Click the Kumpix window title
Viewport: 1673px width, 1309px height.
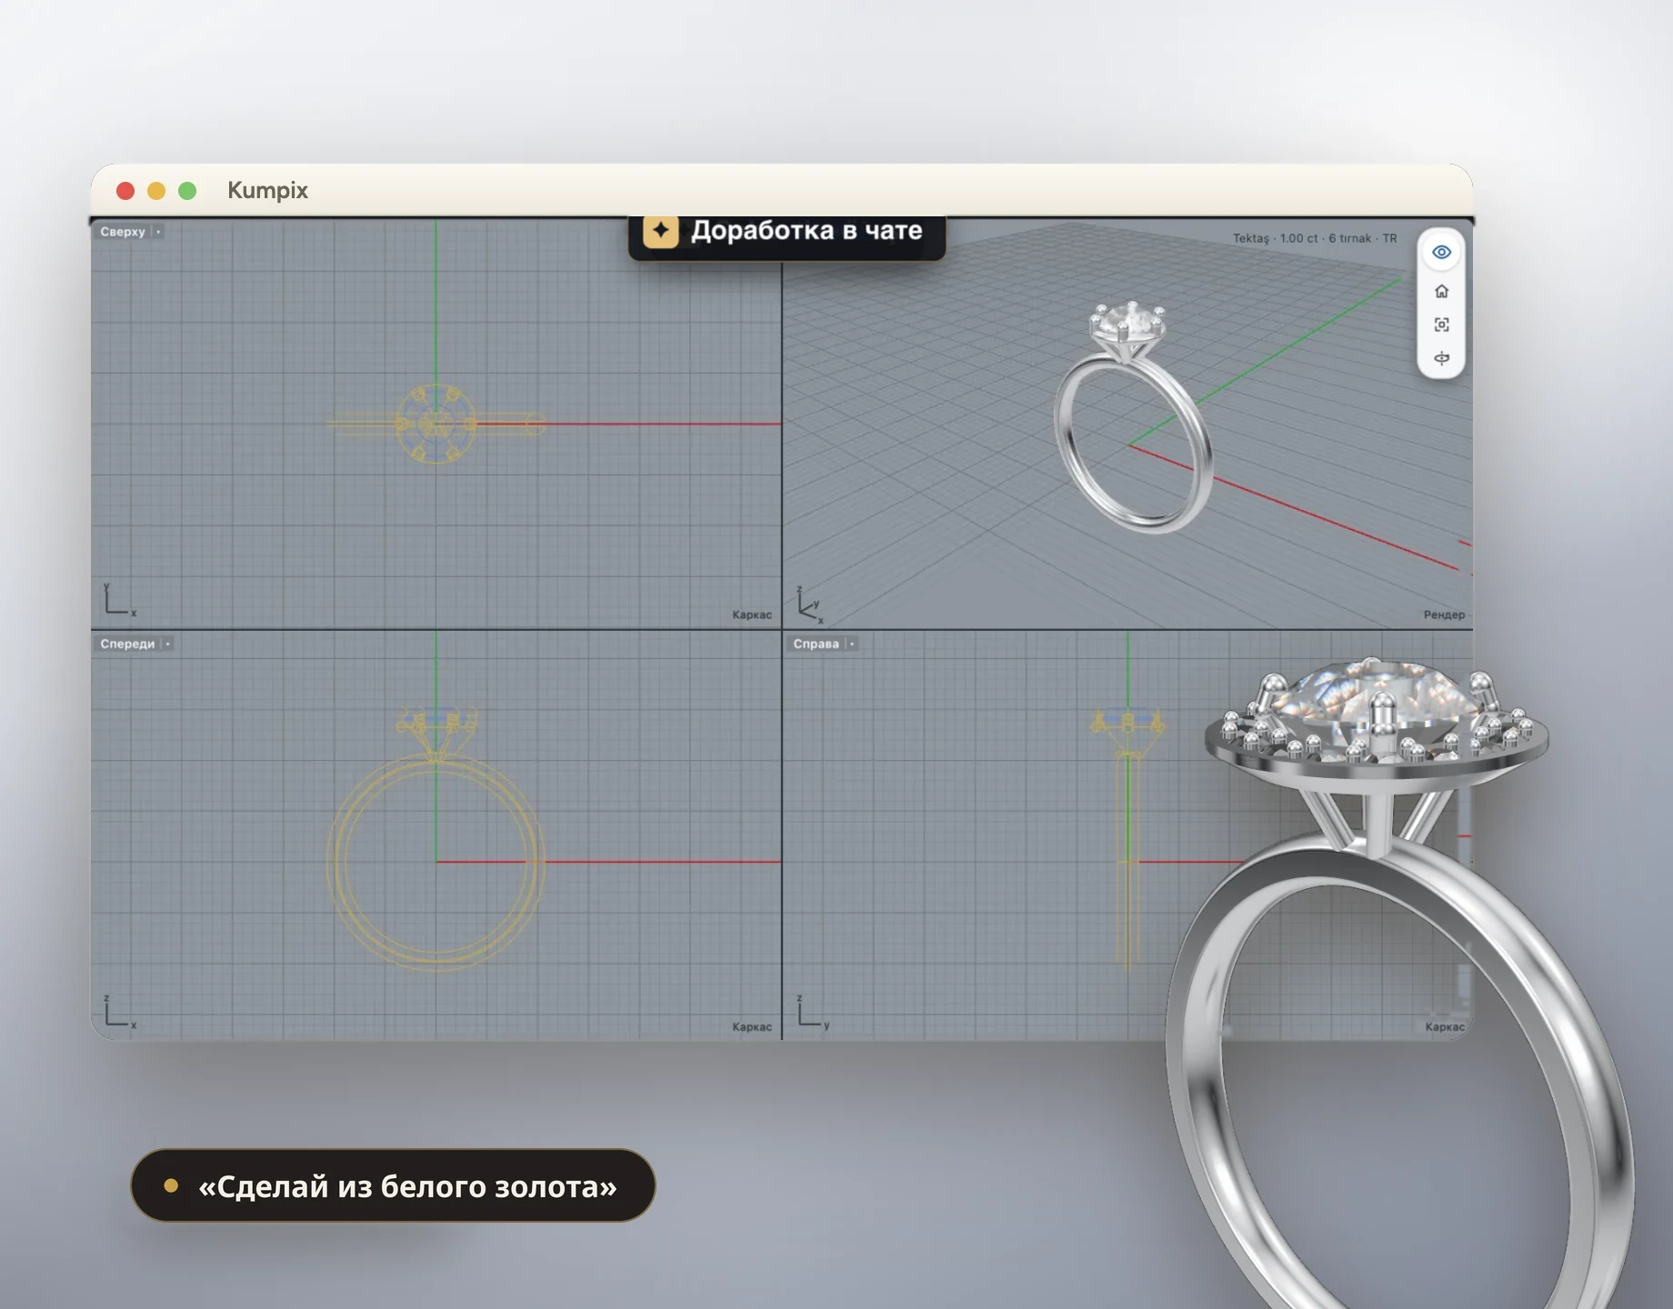pyautogui.click(x=267, y=190)
